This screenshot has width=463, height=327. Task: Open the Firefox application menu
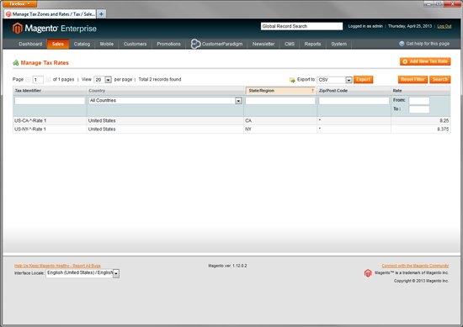click(19, 3)
